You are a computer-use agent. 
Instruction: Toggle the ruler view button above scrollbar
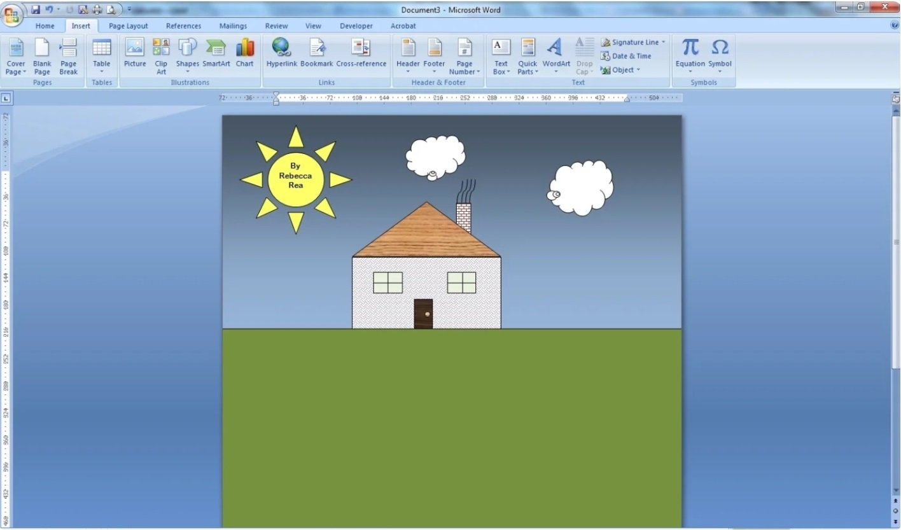(896, 99)
